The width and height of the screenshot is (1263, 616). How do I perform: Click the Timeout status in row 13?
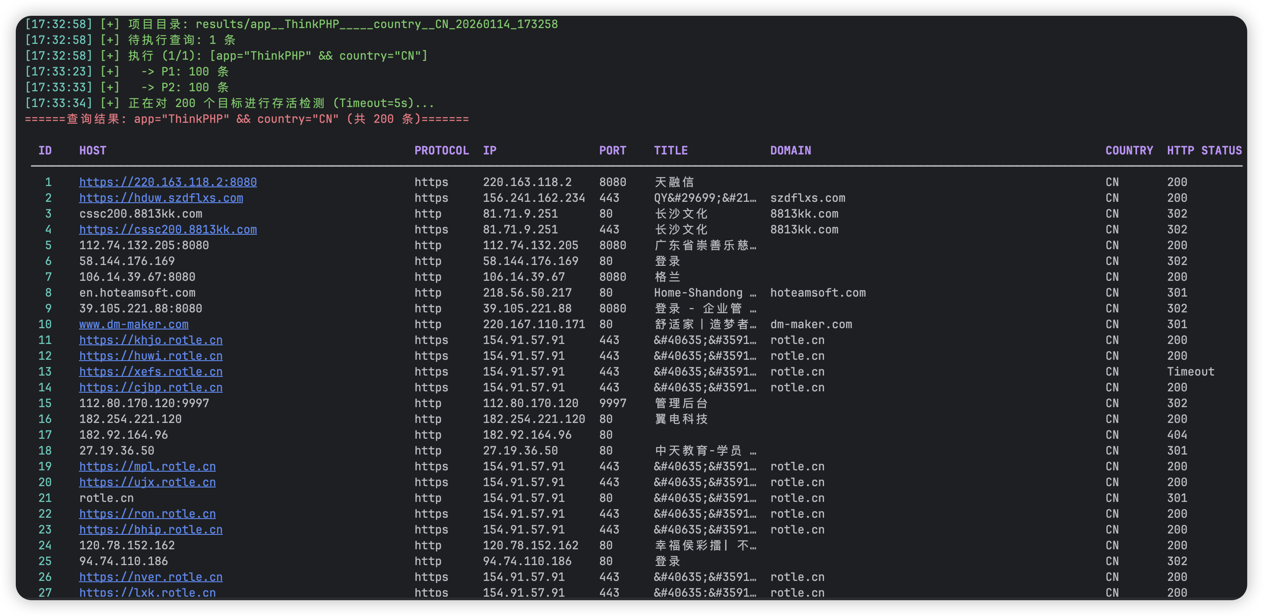(1190, 372)
